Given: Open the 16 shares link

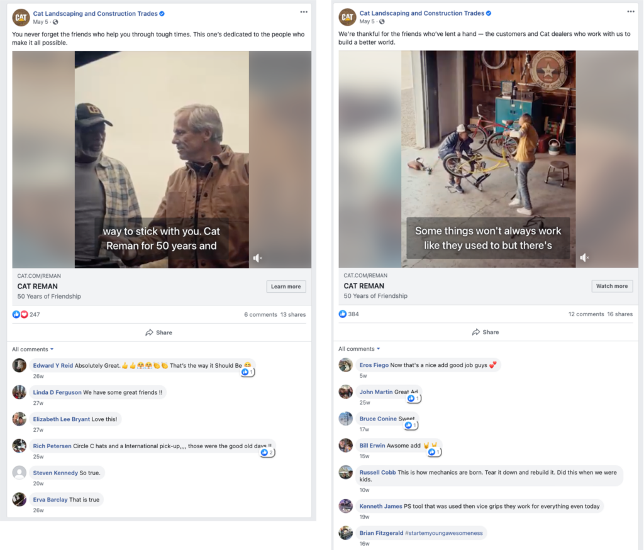Looking at the screenshot, I should coord(620,314).
